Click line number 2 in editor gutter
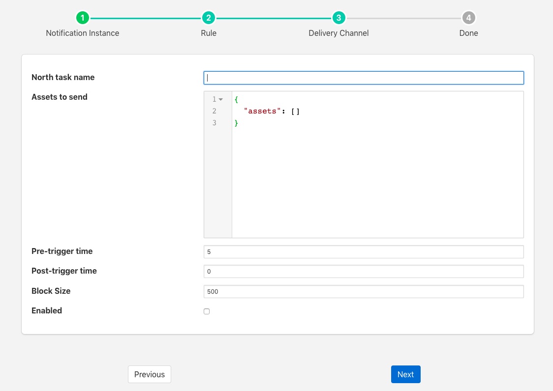The image size is (553, 391). point(215,111)
